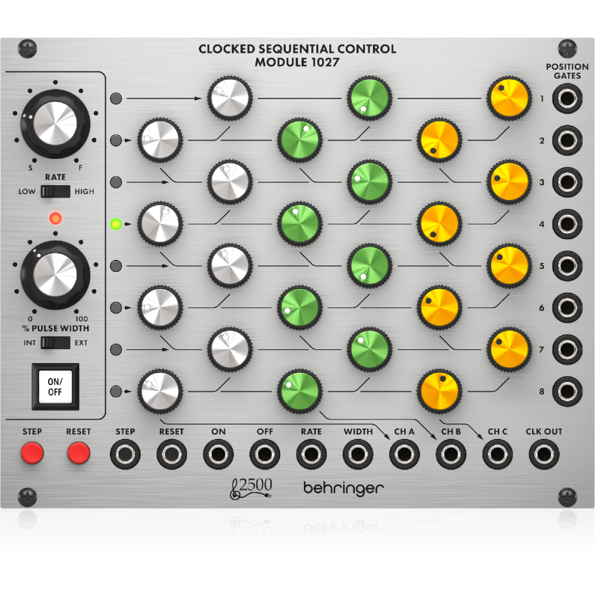Click the orange Channel C knob on step 3

tap(509, 181)
